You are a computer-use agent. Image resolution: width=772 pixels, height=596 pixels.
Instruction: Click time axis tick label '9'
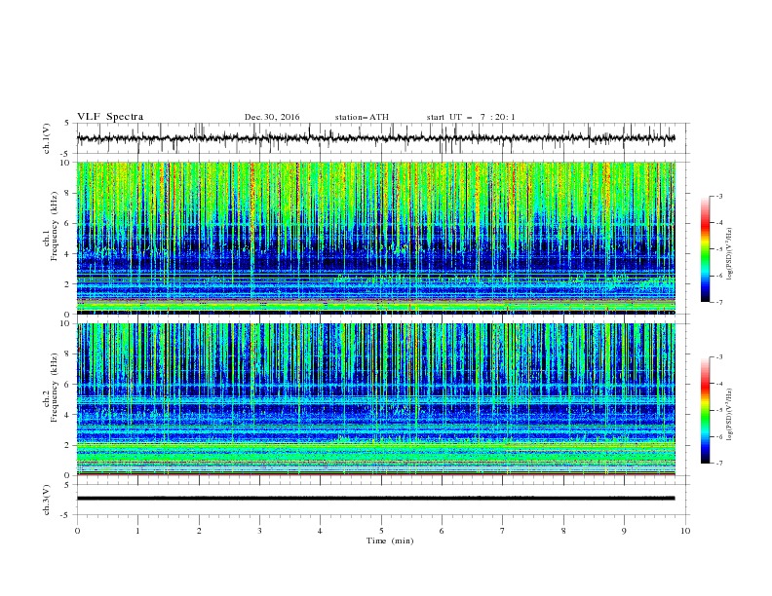(x=624, y=531)
